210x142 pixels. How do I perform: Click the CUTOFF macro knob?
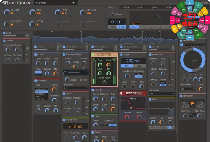coord(7,12)
